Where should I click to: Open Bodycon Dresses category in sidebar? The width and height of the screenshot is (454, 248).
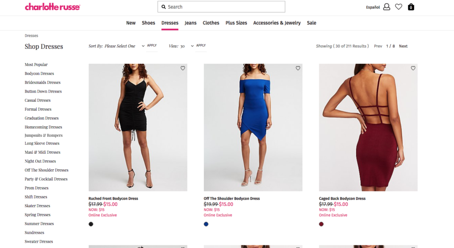39,74
